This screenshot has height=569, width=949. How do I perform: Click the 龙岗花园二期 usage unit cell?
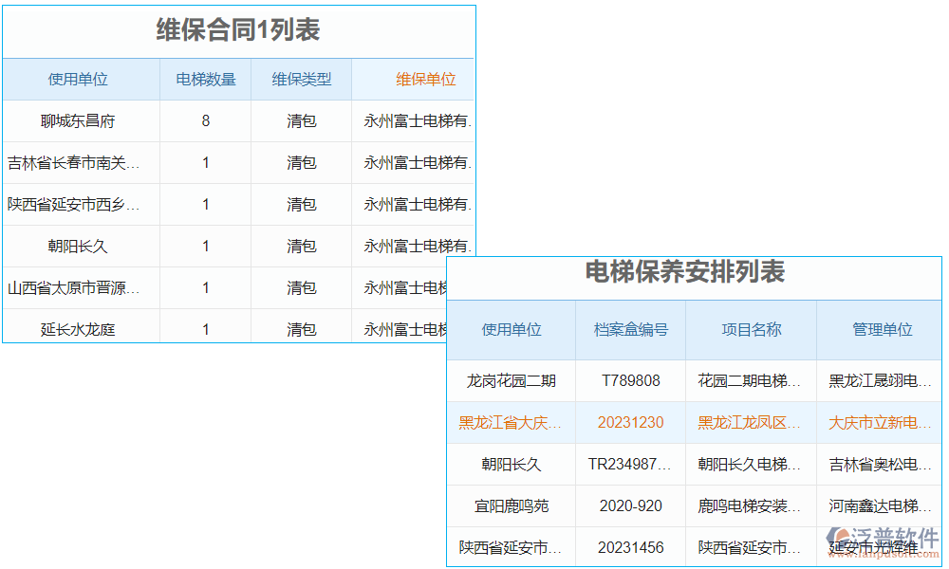[511, 380]
